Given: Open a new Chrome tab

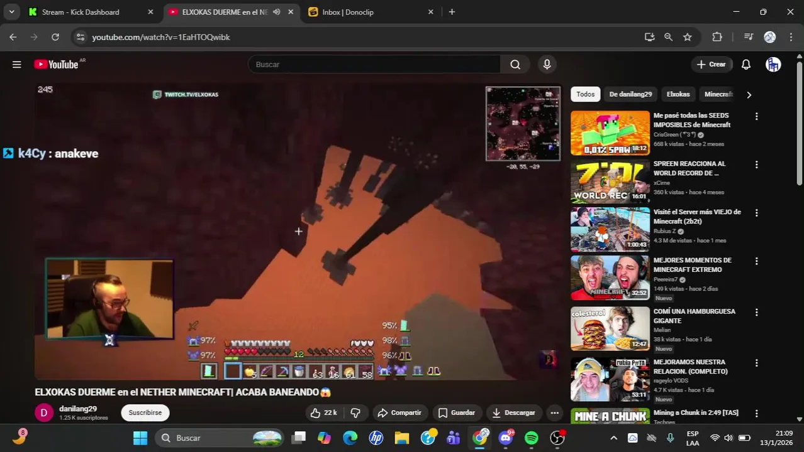Looking at the screenshot, I should click(452, 12).
